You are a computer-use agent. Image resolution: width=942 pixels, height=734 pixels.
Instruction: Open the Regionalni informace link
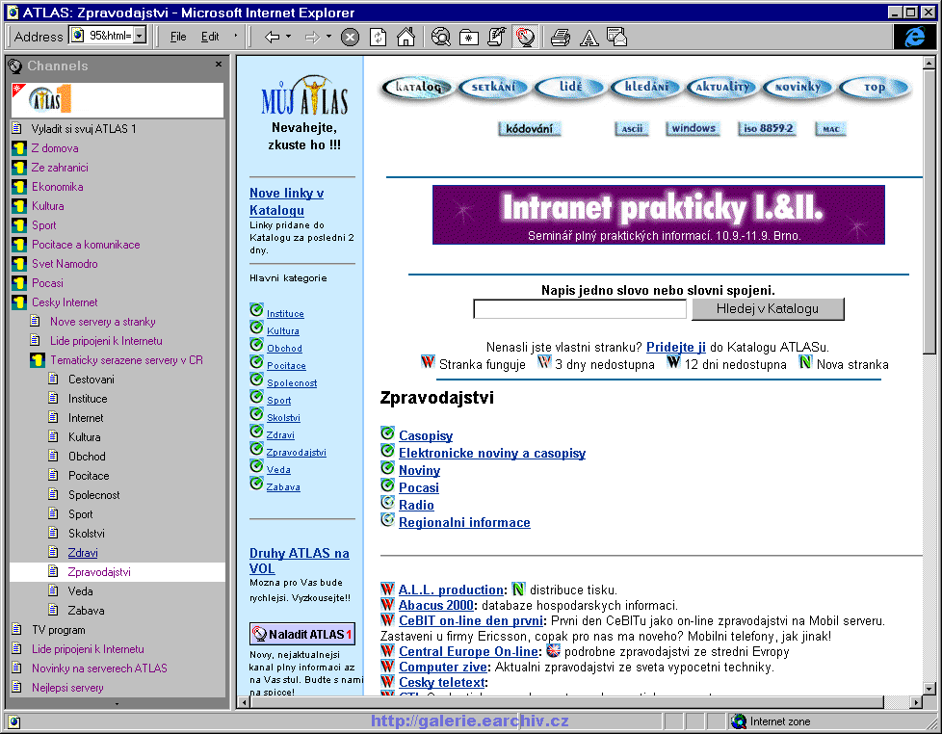464,523
